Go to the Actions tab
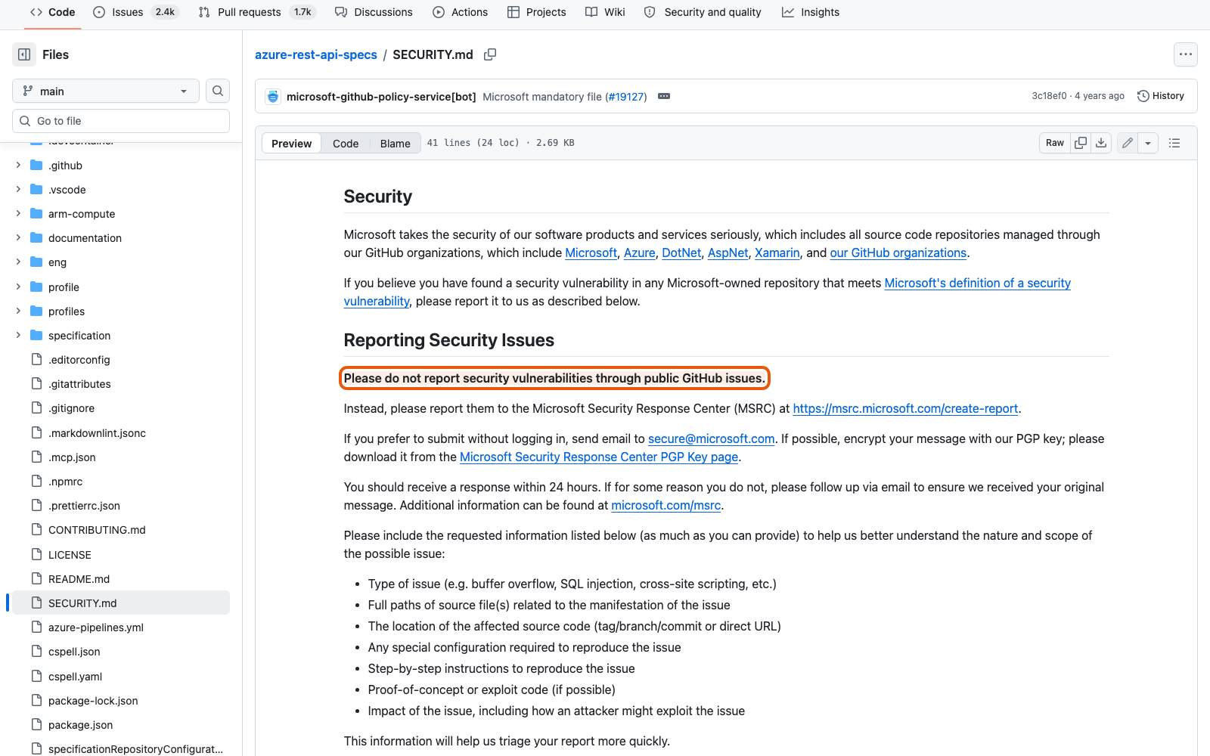The width and height of the screenshot is (1210, 756). 460,12
